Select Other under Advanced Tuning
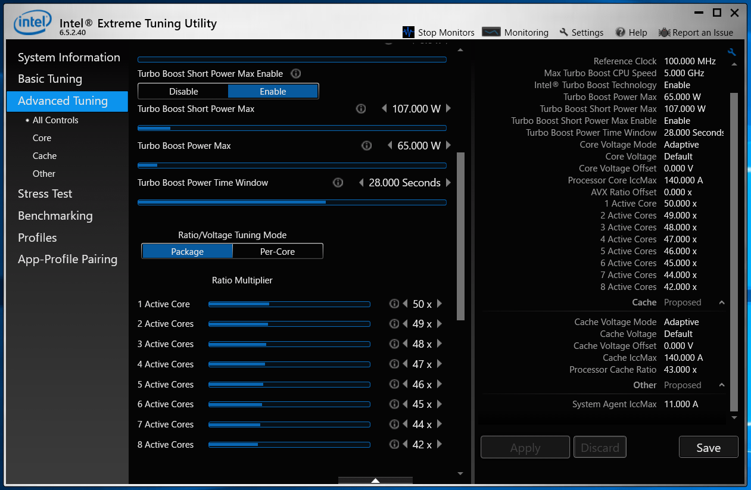This screenshot has width=751, height=490. (x=44, y=174)
